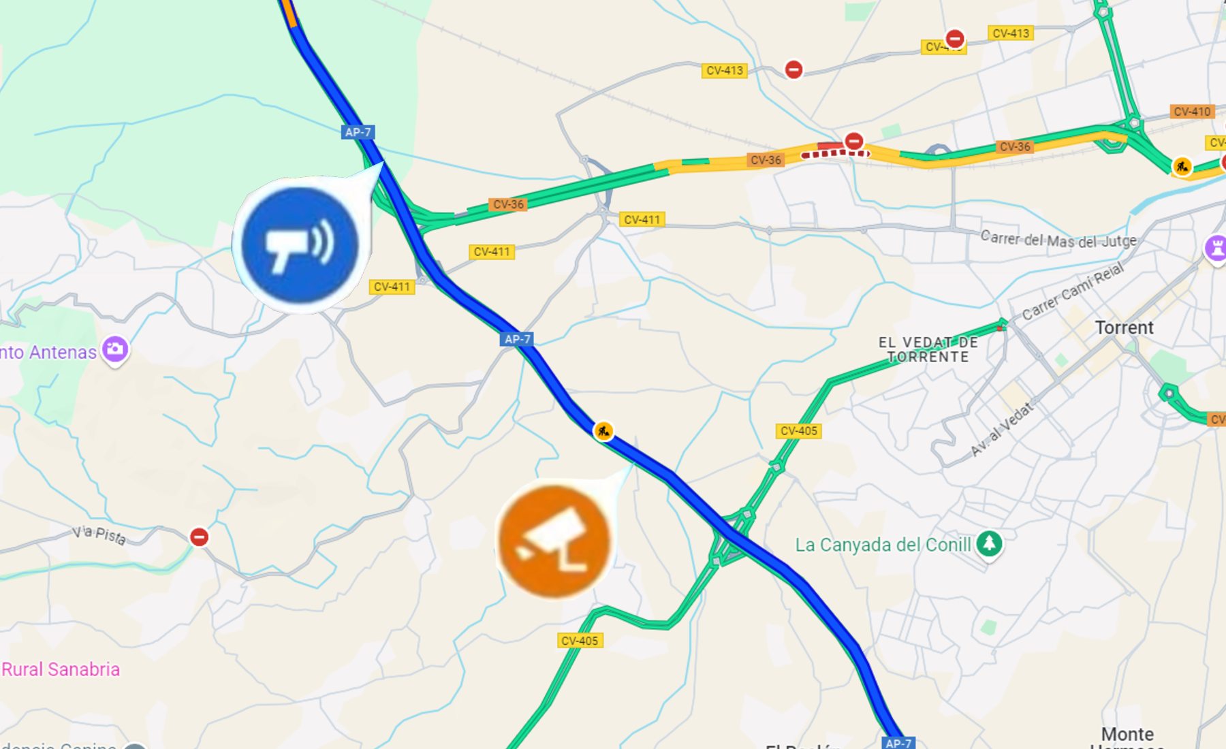The height and width of the screenshot is (749, 1226).
Task: Click the blue speed radar marker
Action: tap(300, 244)
